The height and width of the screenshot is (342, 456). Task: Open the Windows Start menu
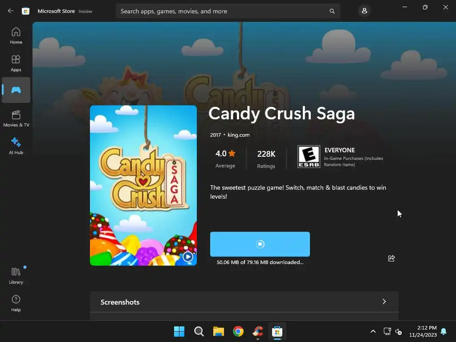[x=179, y=331]
